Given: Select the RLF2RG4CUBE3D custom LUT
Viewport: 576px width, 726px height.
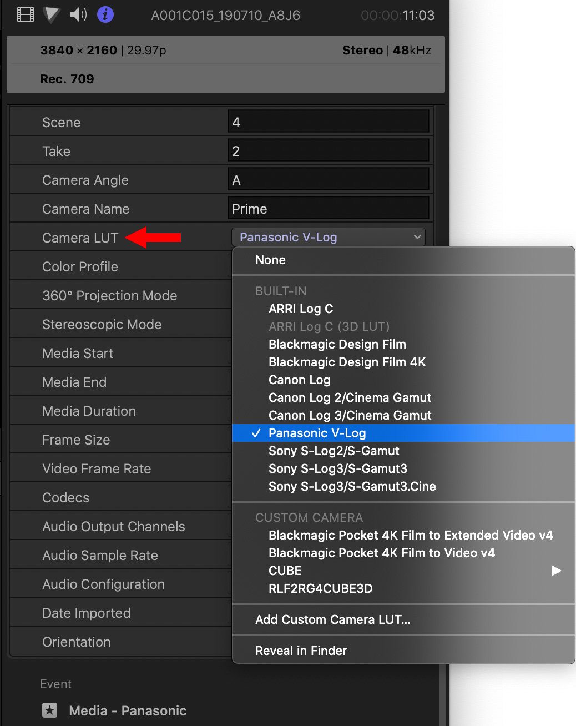Looking at the screenshot, I should [320, 588].
